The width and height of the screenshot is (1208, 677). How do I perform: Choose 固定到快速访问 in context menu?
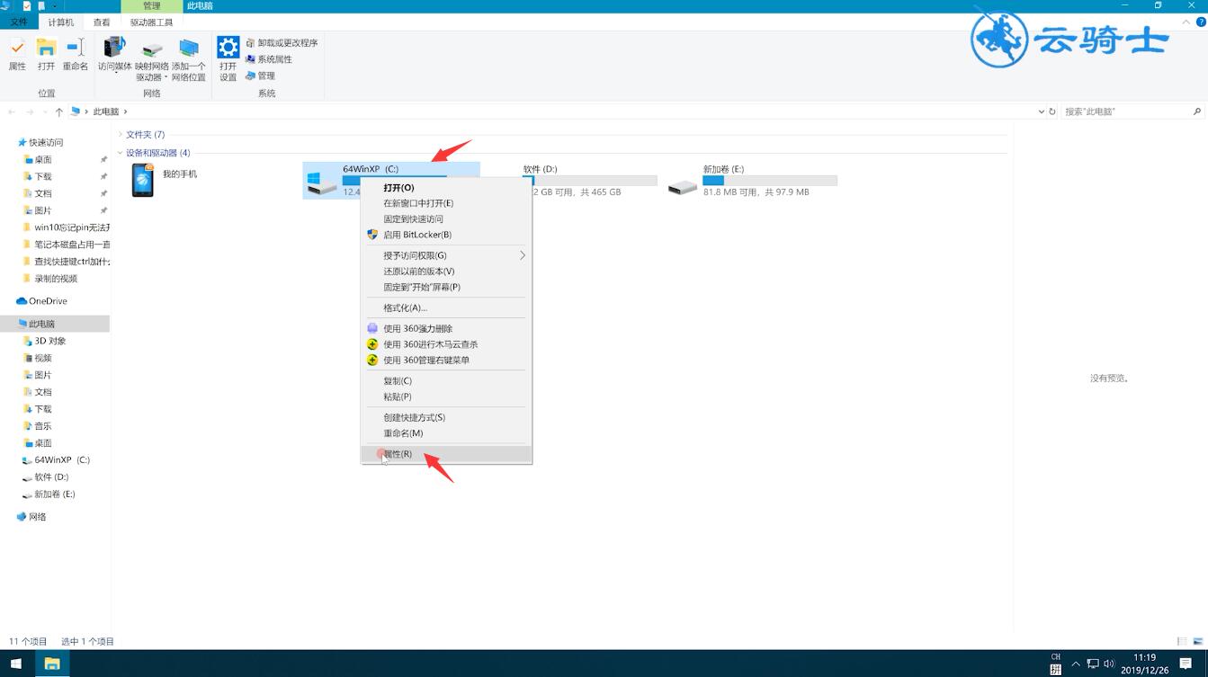[446, 219]
